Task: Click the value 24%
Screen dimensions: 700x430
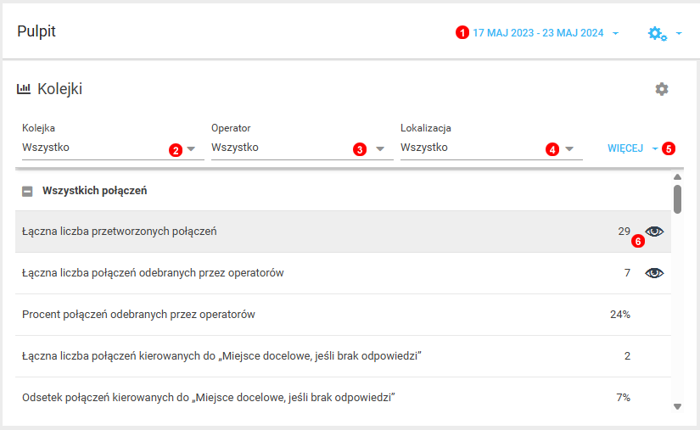Action: (x=620, y=315)
